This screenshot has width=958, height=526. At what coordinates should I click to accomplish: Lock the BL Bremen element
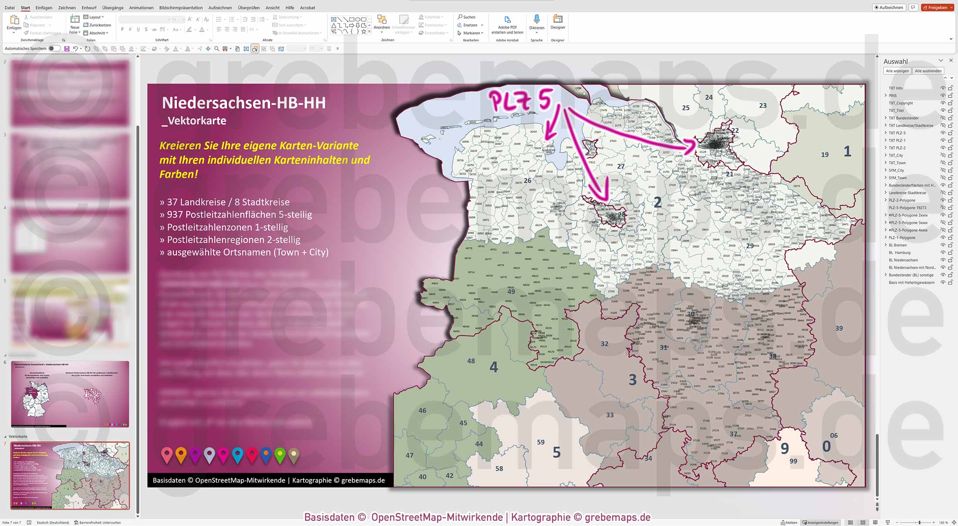coord(951,245)
